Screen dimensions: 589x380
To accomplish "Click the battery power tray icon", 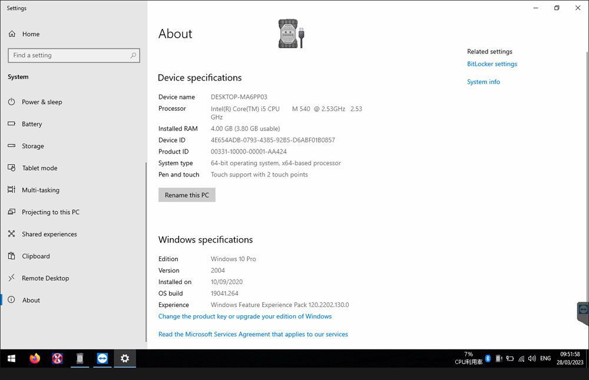I will 509,359.
